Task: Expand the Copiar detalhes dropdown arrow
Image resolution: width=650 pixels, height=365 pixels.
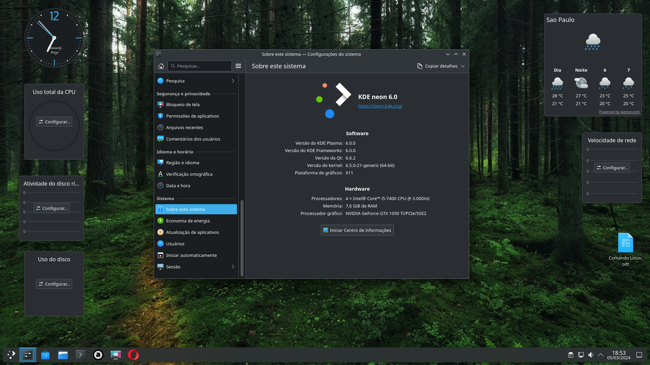Action: (463, 66)
